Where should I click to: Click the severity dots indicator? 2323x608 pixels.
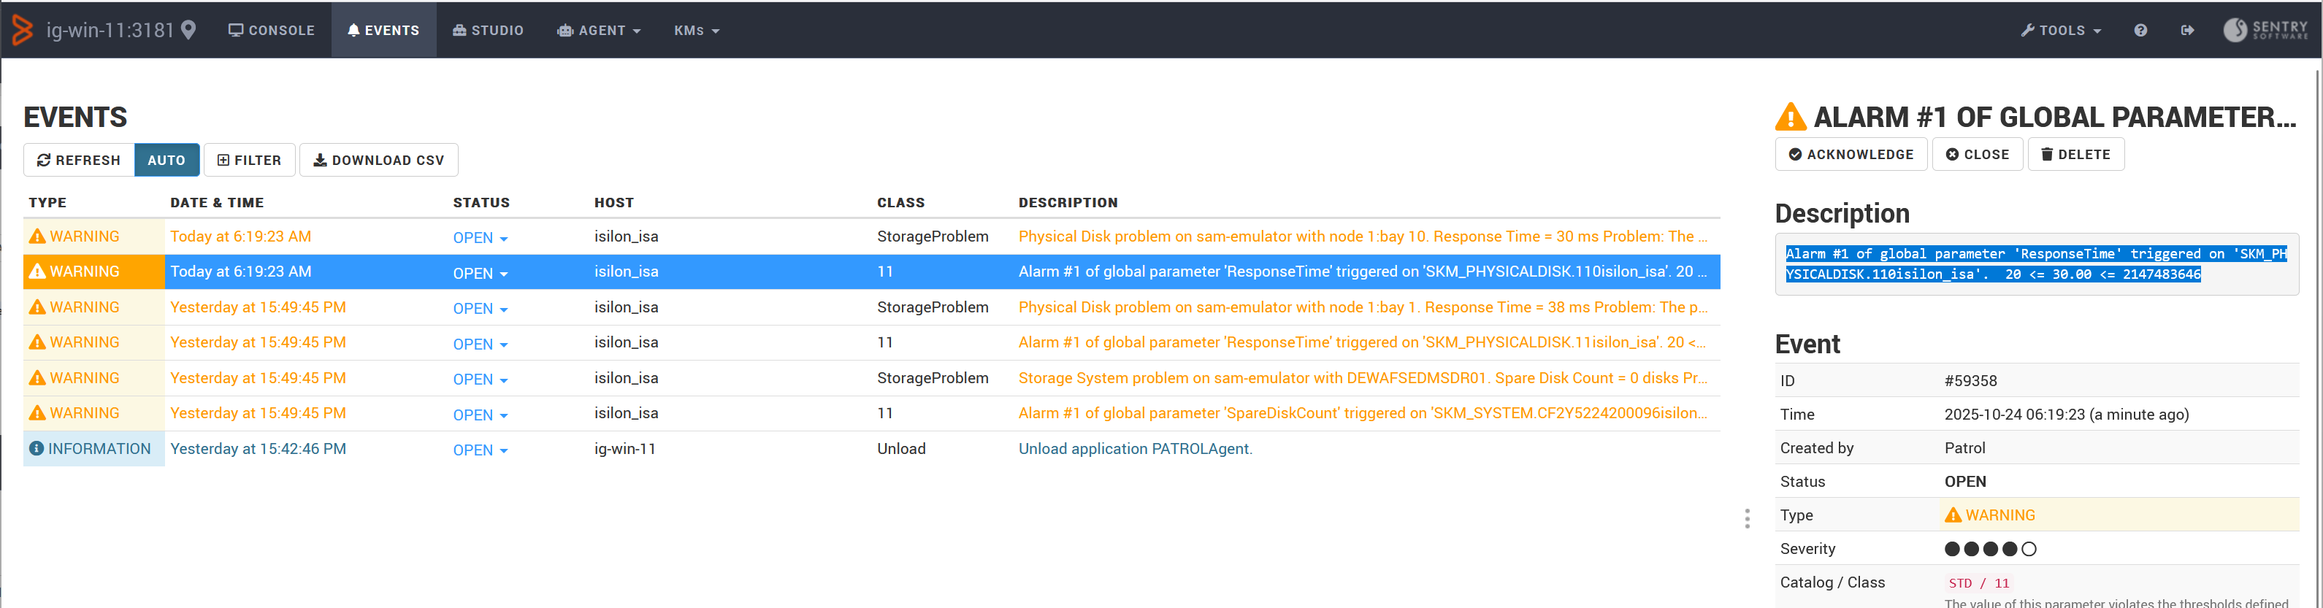(x=1990, y=549)
